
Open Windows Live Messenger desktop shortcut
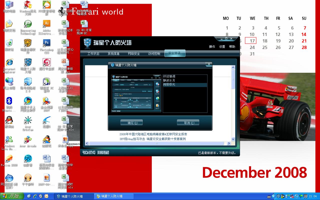[9, 143]
